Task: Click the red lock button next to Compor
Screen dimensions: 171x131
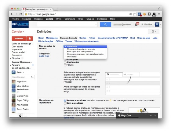Action: tap(30, 39)
